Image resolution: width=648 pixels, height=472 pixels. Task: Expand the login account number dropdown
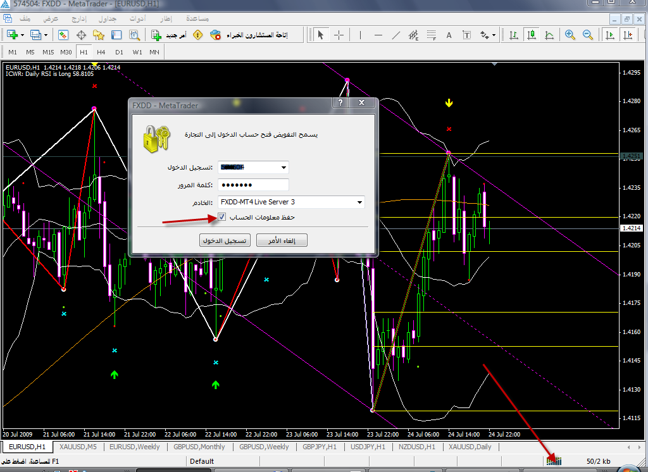point(283,168)
